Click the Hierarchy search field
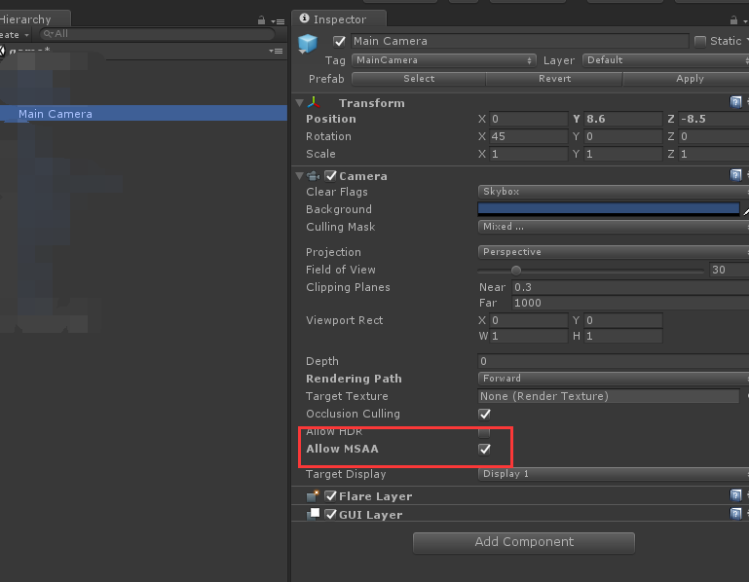This screenshot has height=582, width=749. (x=157, y=34)
